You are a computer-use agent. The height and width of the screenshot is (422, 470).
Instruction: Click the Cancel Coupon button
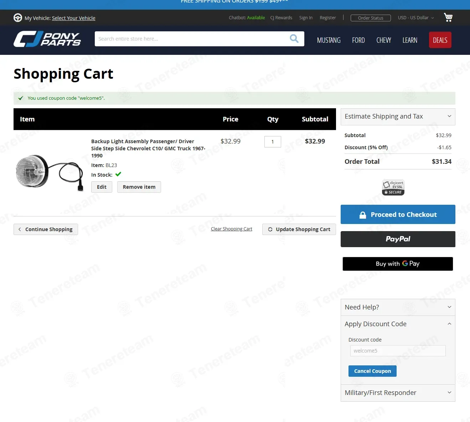click(x=372, y=371)
